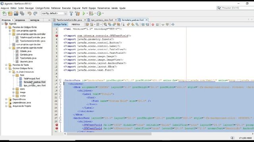Switch to the Serviços panel tab
This screenshot has width=254, height=142.
pyautogui.click(x=35, y=20)
